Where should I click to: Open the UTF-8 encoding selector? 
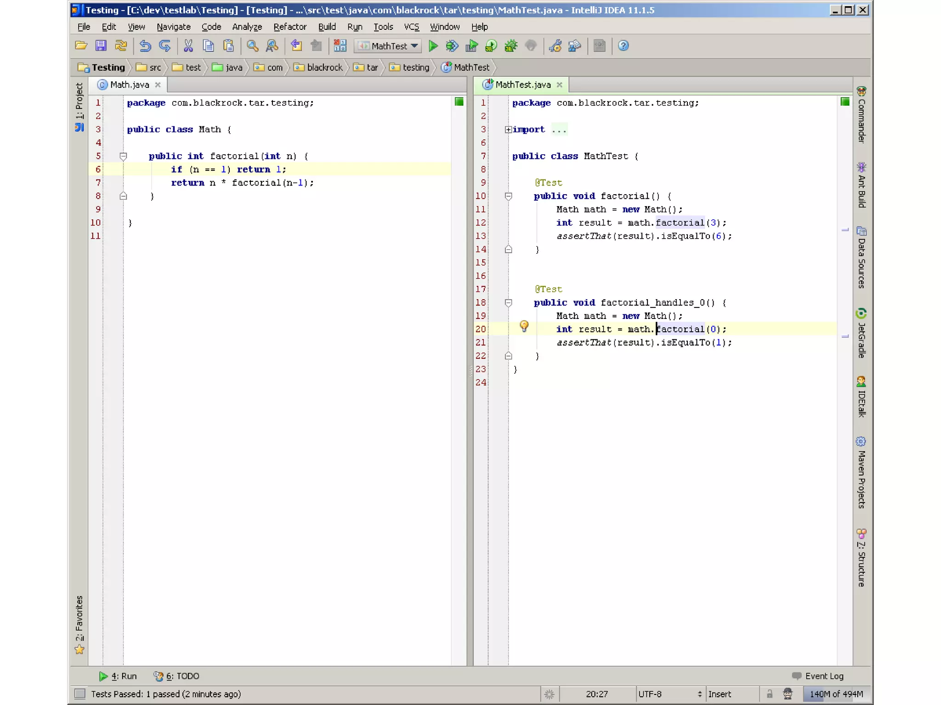tap(669, 694)
